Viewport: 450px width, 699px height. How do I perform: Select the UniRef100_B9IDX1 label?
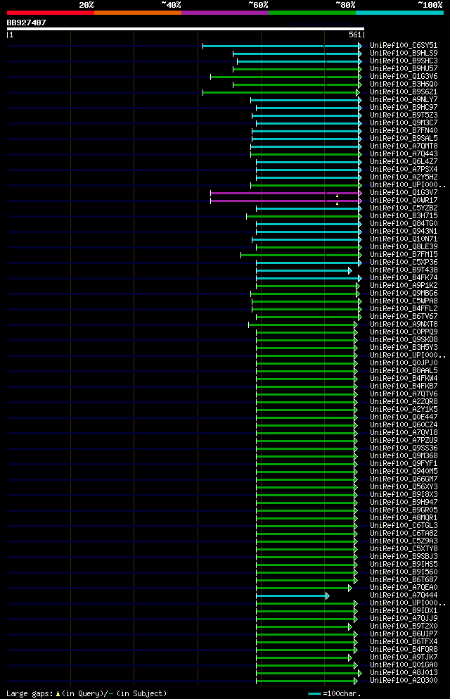(404, 611)
